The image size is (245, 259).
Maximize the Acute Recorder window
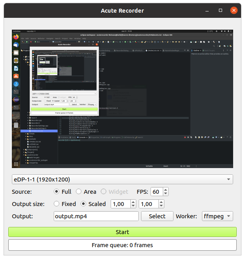(x=220, y=10)
